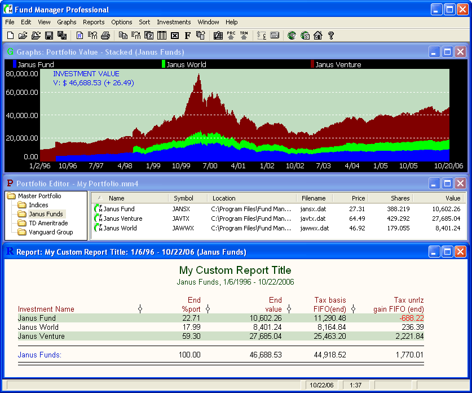472x393 pixels.
Task: Click the two-pages Copy toolbar icon
Action: coord(123,36)
